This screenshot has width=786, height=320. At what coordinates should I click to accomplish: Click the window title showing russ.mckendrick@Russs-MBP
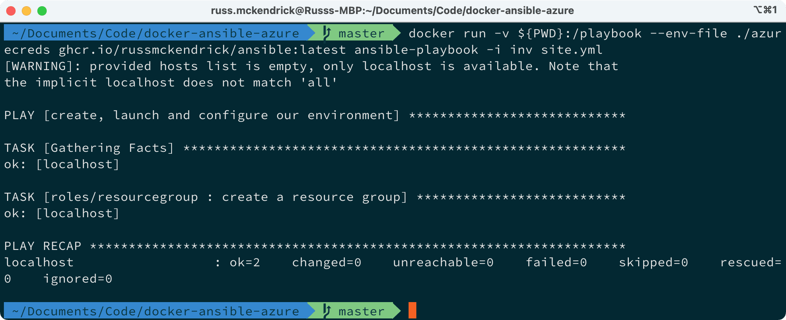[392, 11]
